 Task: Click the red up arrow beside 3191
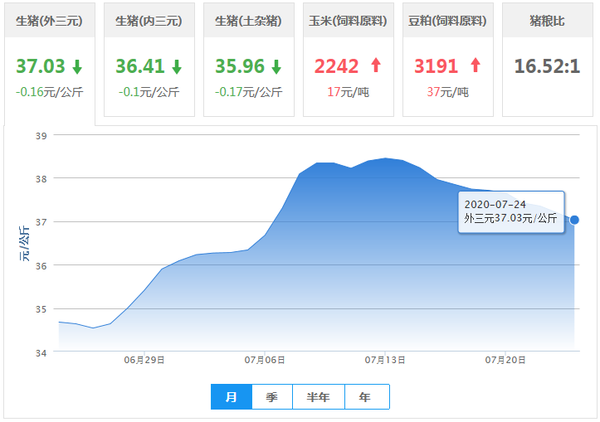[476, 66]
